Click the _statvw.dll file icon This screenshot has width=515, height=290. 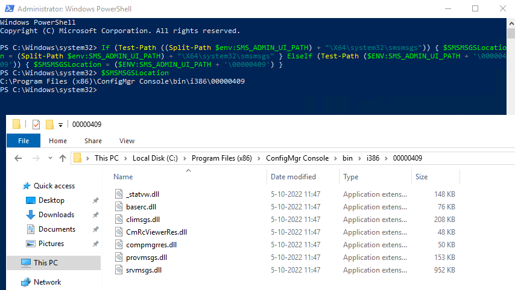[119, 194]
